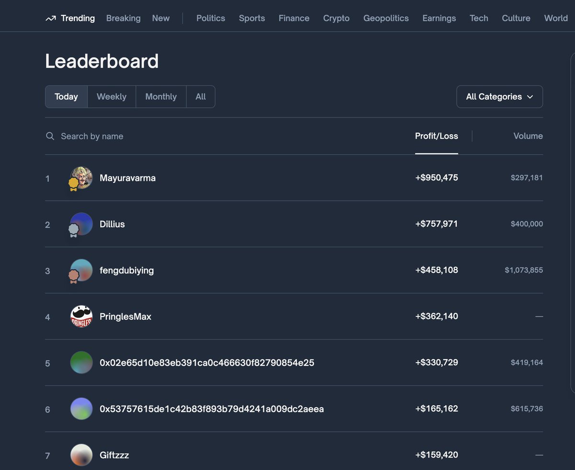Open the fengdubiying profile name
This screenshot has height=470, width=575.
pyautogui.click(x=126, y=270)
